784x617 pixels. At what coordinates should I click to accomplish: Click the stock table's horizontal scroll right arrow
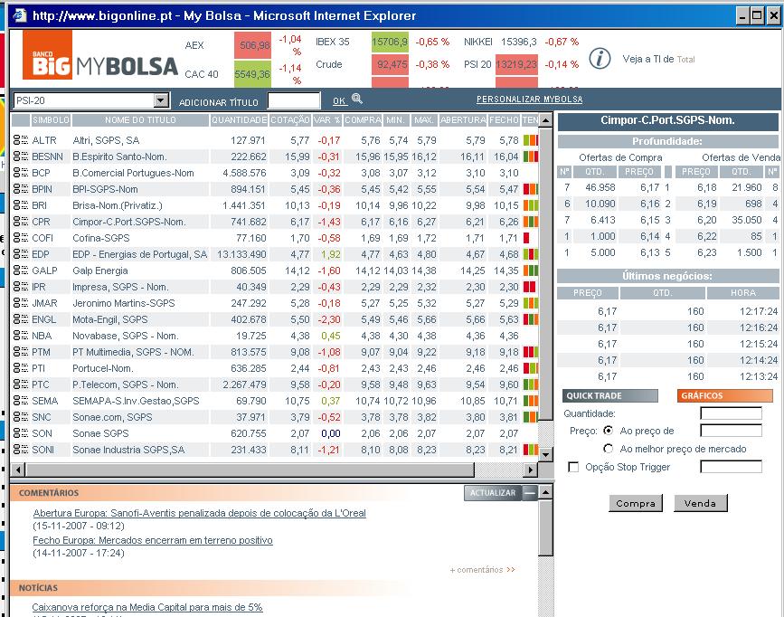pos(531,470)
